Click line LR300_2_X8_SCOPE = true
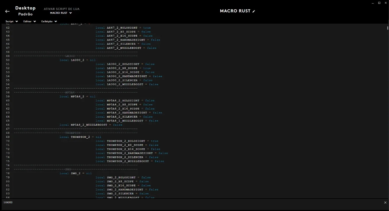The image size is (389, 211). pyautogui.click(x=123, y=68)
